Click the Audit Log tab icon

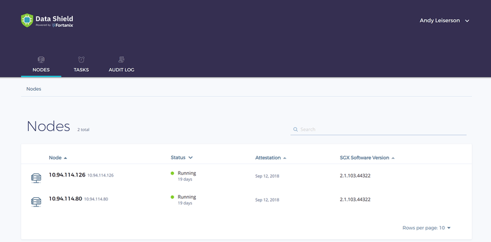pyautogui.click(x=122, y=59)
